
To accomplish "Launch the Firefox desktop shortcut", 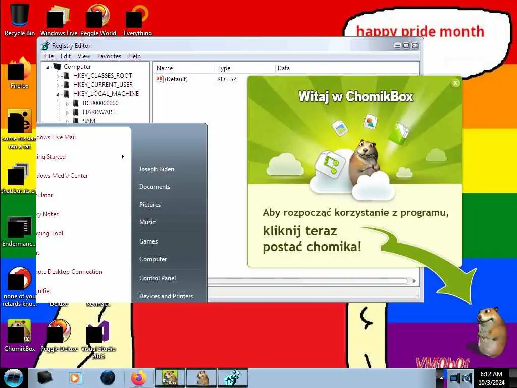I will (x=20, y=73).
